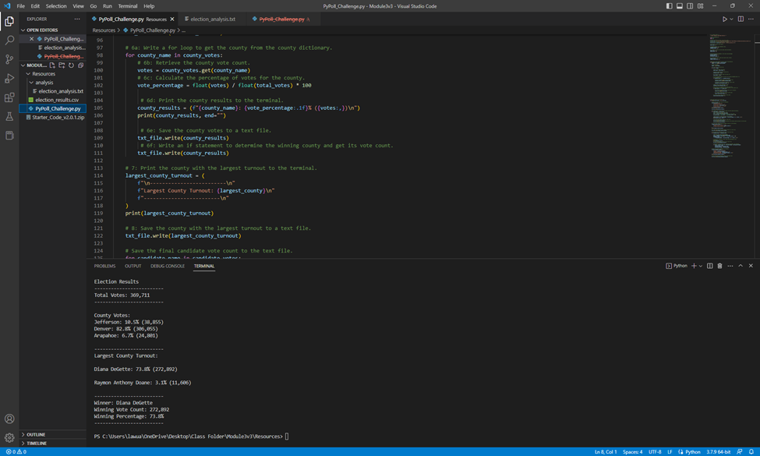The height and width of the screenshot is (456, 760).
Task: Open the Terminal menu
Action: point(127,5)
